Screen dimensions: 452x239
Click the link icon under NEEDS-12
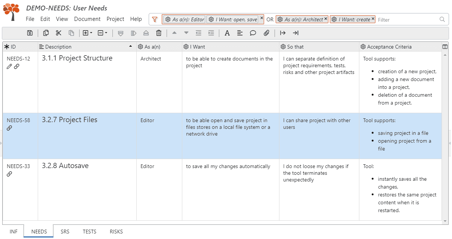click(17, 66)
